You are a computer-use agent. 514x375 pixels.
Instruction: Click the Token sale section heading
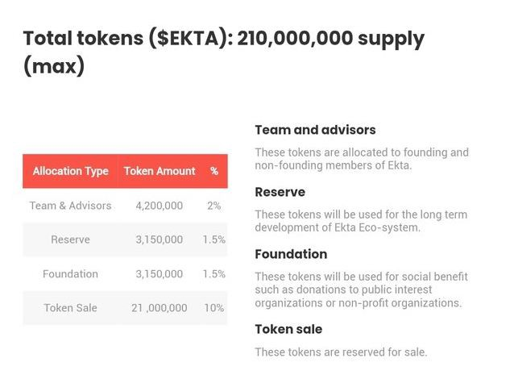[288, 329]
